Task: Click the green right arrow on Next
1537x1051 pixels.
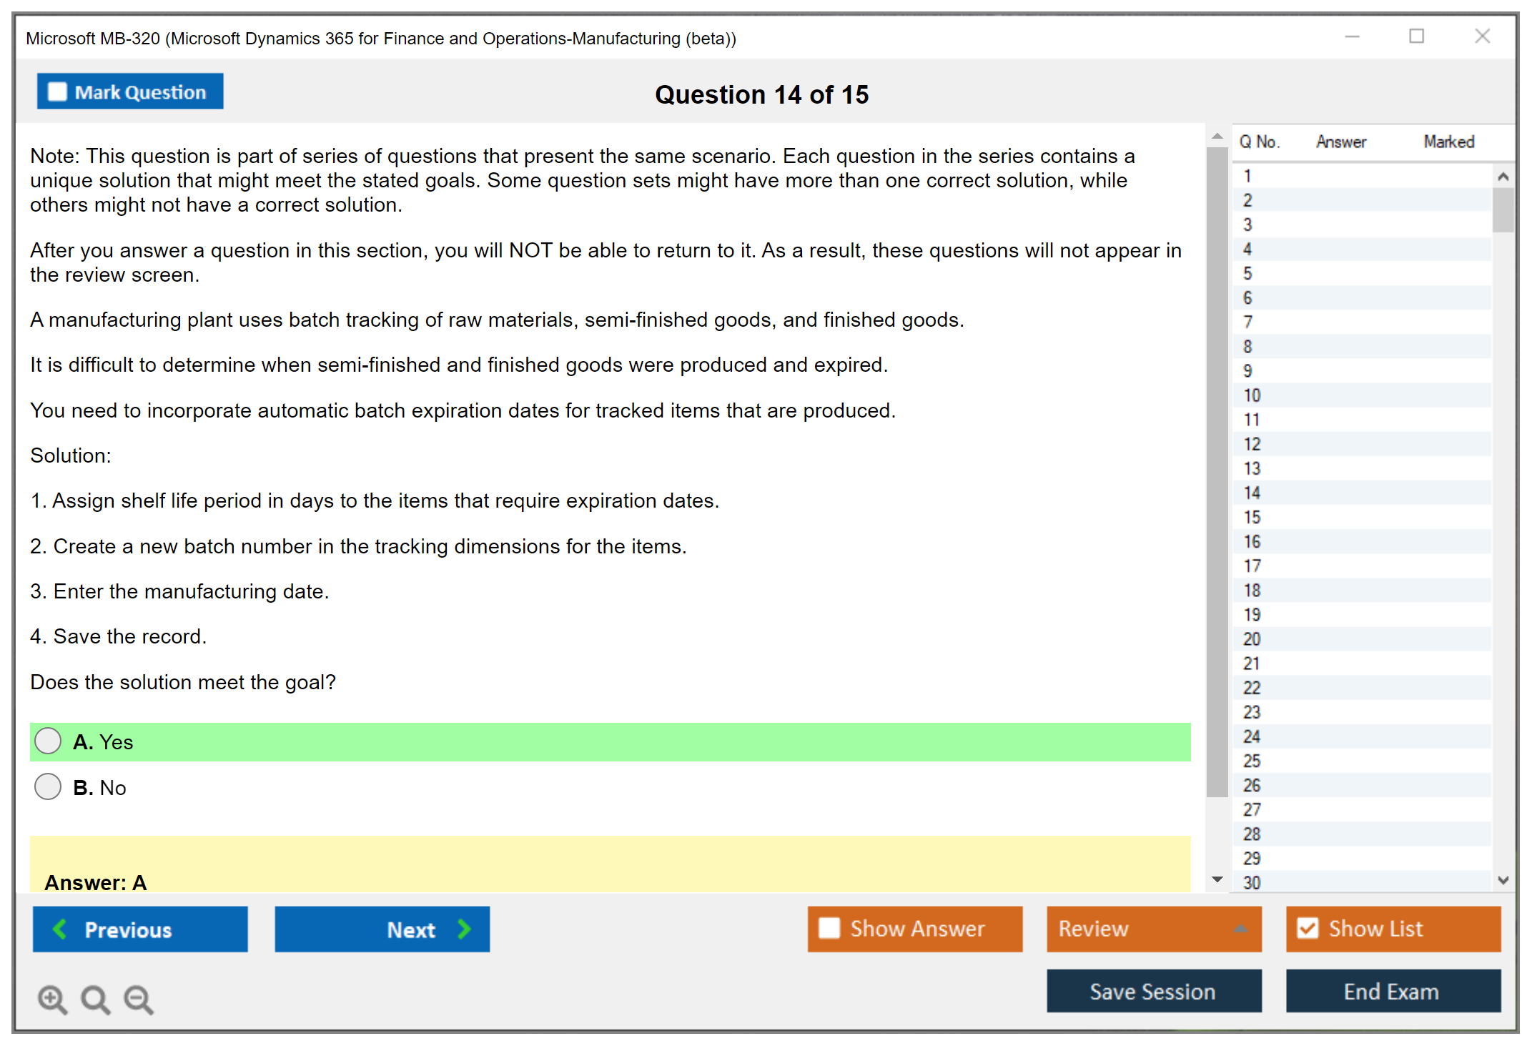Action: pyautogui.click(x=464, y=929)
